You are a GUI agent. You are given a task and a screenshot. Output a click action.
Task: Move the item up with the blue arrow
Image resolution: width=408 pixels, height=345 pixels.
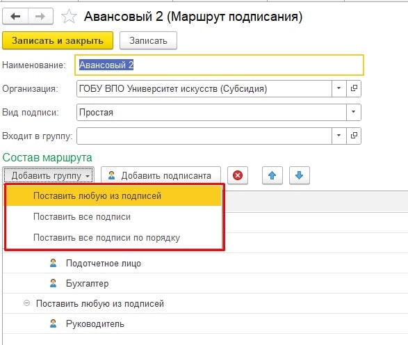tap(272, 175)
